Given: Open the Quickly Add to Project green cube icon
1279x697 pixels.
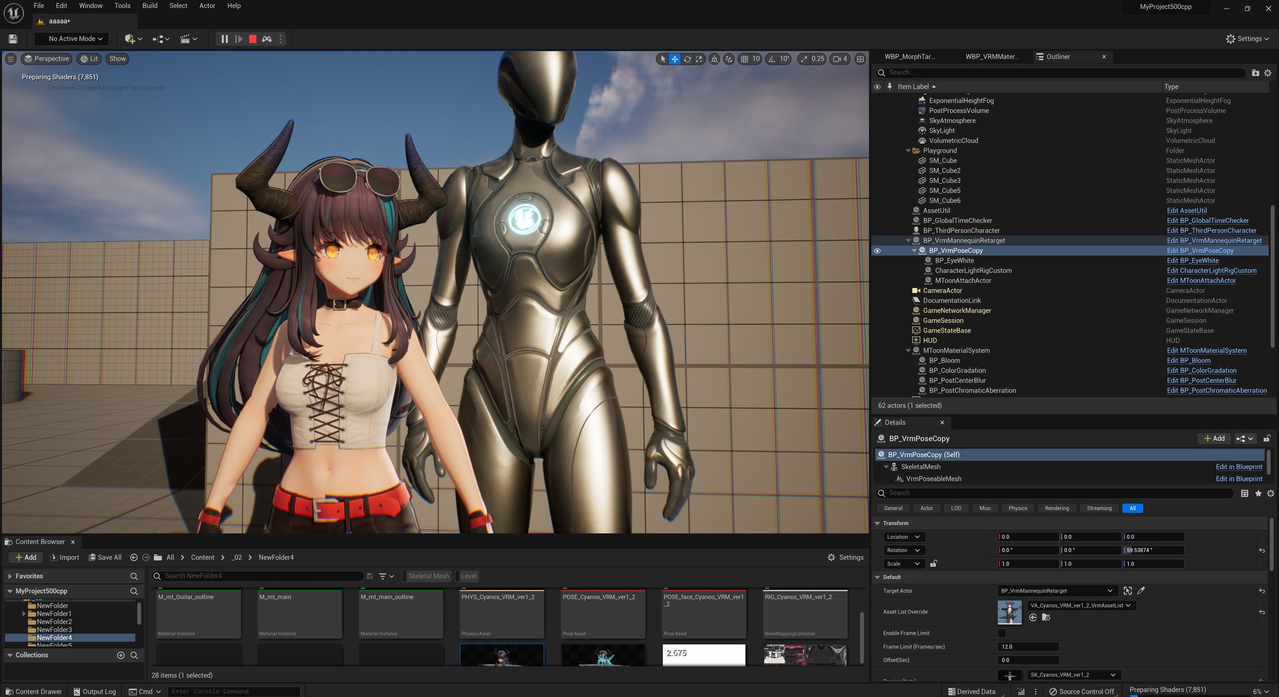Looking at the screenshot, I should [x=129, y=39].
